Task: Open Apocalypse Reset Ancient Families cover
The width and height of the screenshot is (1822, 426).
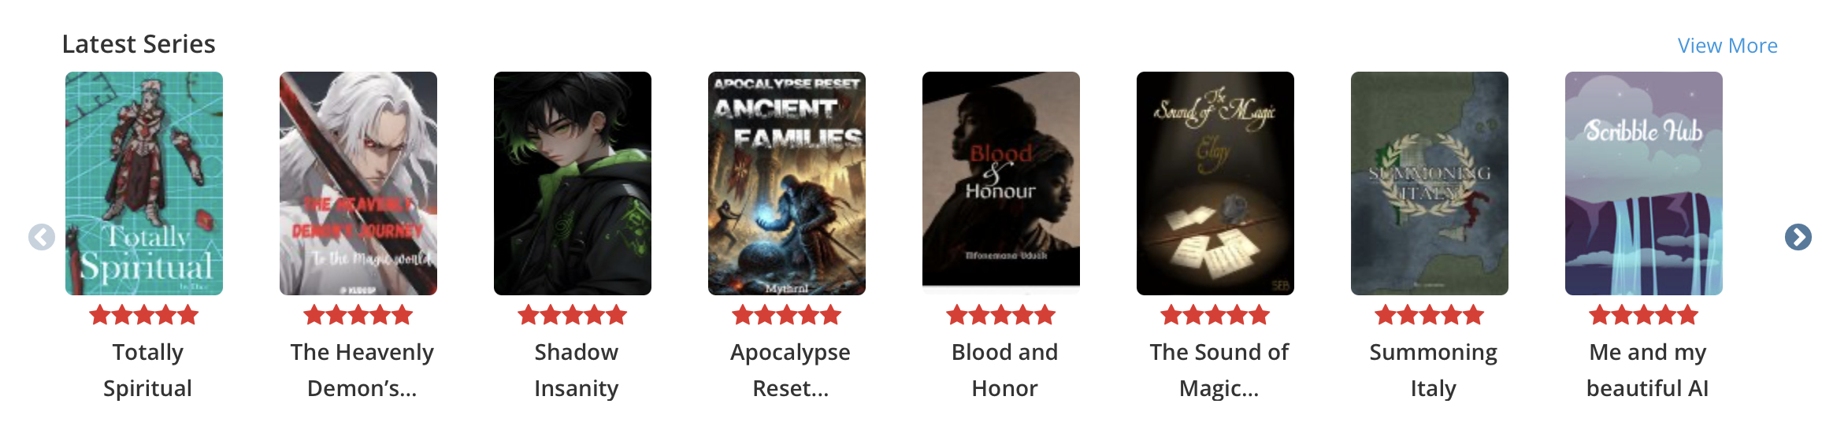Action: [x=787, y=183]
